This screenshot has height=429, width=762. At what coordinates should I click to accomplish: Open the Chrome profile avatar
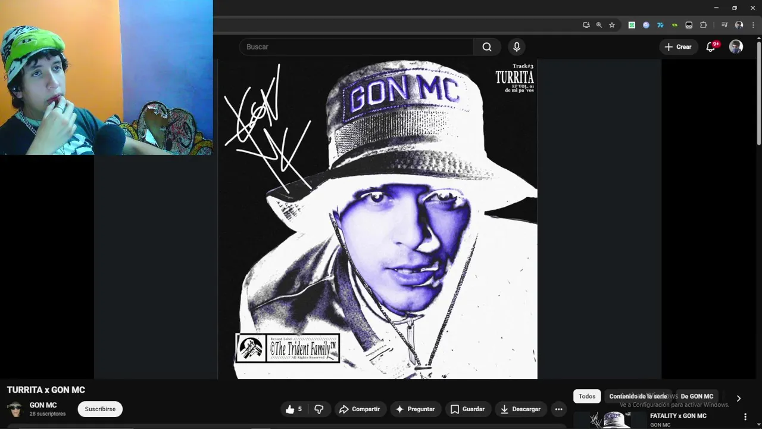(739, 25)
